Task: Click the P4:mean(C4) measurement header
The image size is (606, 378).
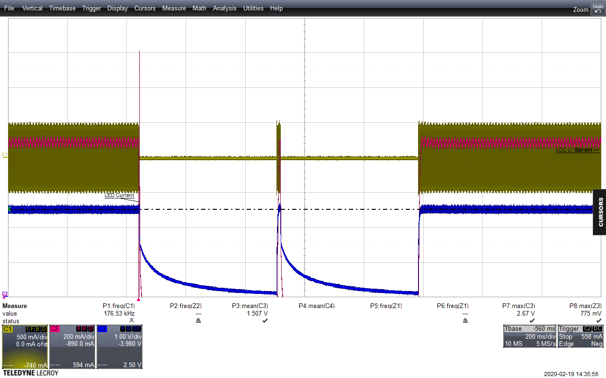Action: (316, 306)
